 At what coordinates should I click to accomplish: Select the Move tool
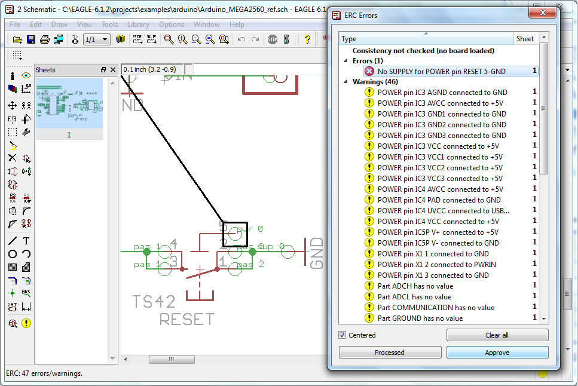13,106
